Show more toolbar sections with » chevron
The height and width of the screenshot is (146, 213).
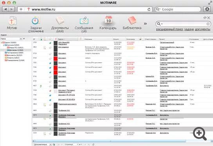click(145, 24)
